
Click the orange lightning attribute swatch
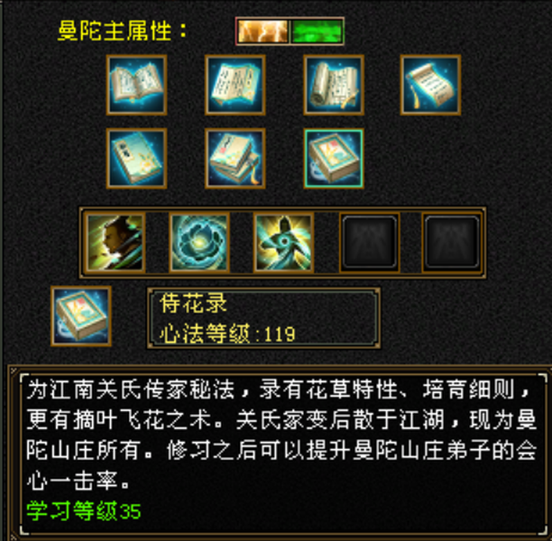coord(263,31)
